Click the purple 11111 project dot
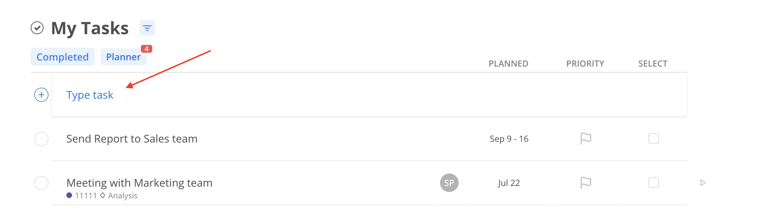 click(69, 195)
